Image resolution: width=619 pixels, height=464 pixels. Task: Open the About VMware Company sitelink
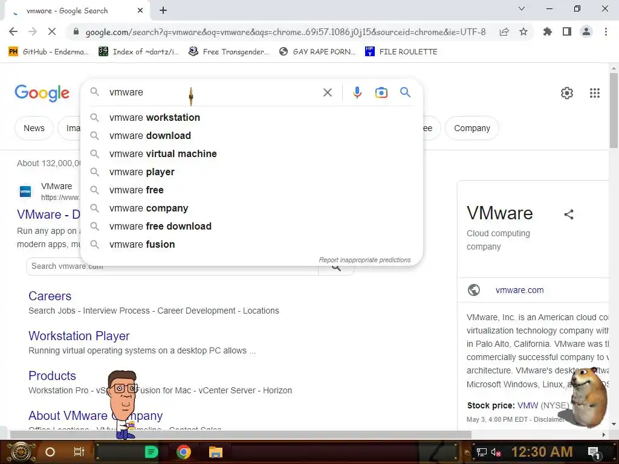[96, 416]
